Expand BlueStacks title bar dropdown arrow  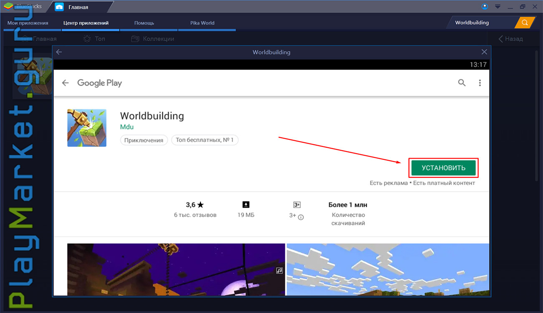pos(497,7)
